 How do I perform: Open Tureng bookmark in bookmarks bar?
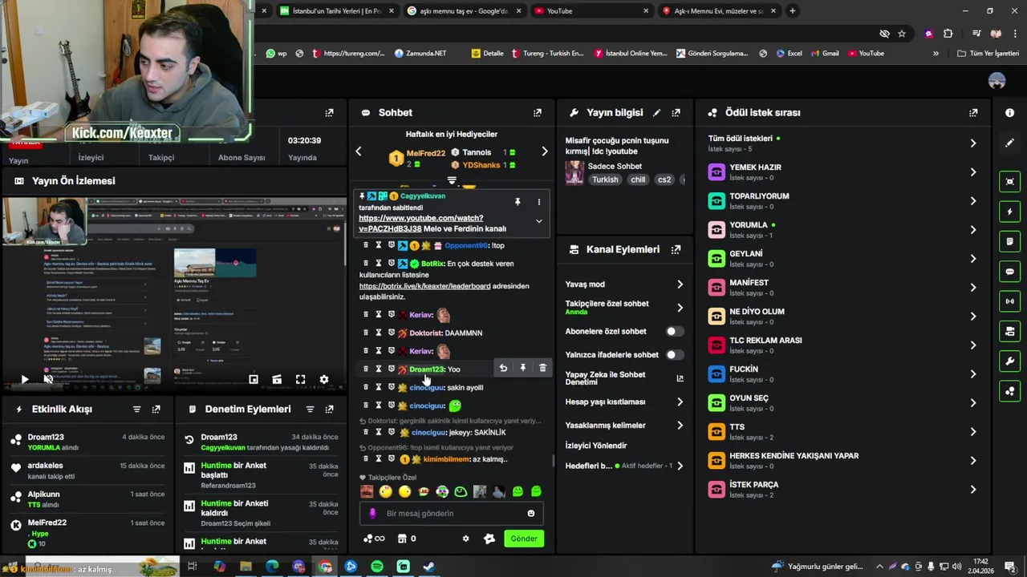pos(548,54)
